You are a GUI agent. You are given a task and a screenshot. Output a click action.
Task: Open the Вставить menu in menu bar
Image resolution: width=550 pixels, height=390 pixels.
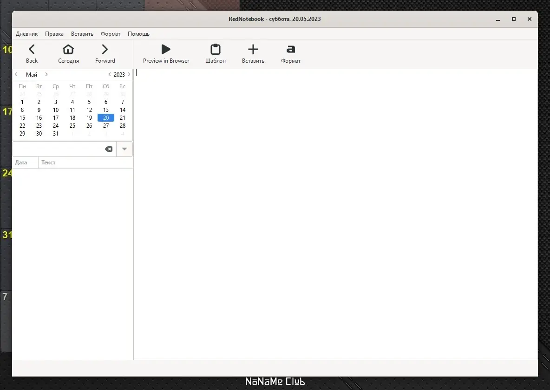point(82,34)
